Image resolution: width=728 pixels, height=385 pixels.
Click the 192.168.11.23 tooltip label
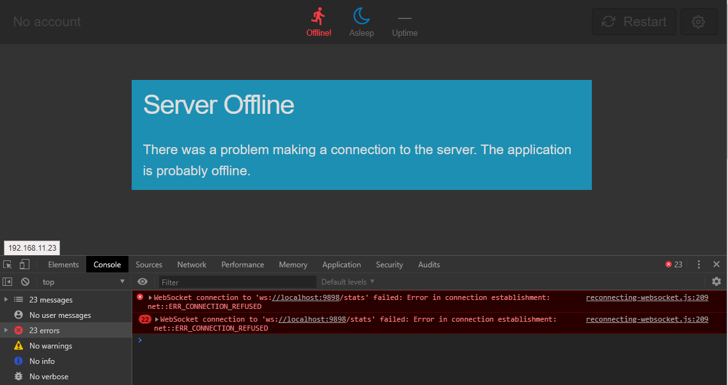tap(32, 248)
